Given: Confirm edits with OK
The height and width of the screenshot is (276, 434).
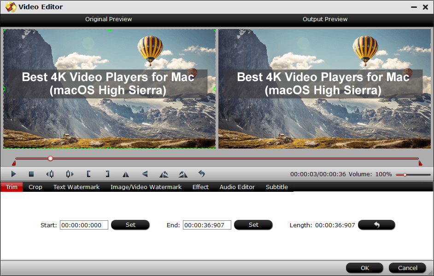Looking at the screenshot, I should click(364, 268).
